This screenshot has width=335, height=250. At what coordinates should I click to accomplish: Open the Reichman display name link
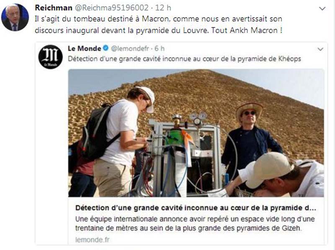tap(54, 8)
